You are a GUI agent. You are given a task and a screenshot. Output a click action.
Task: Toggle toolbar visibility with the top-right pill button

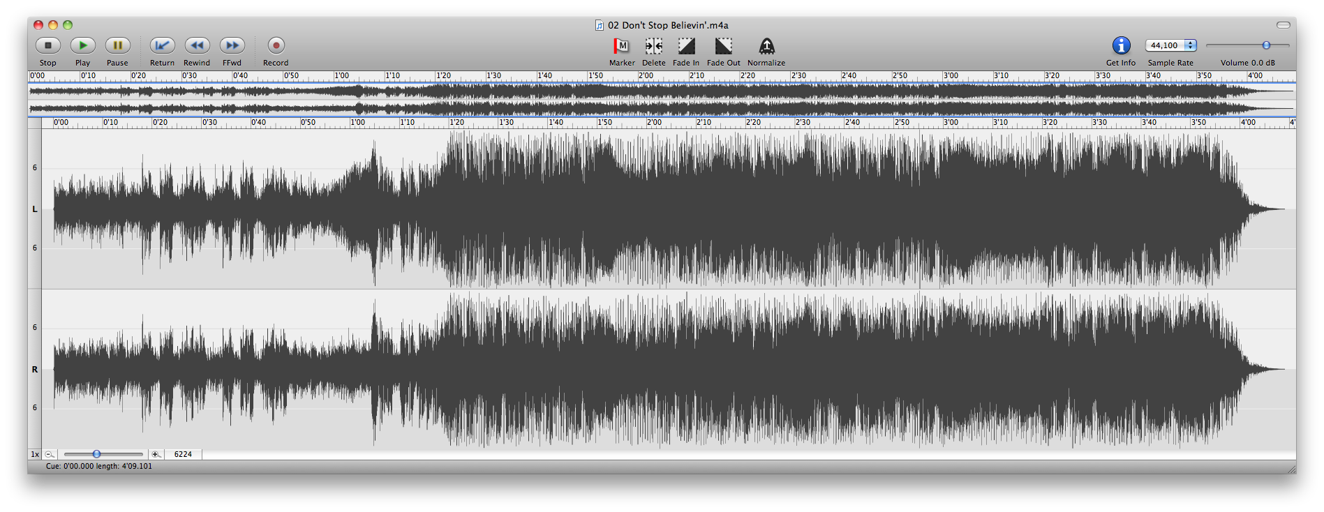(1284, 25)
